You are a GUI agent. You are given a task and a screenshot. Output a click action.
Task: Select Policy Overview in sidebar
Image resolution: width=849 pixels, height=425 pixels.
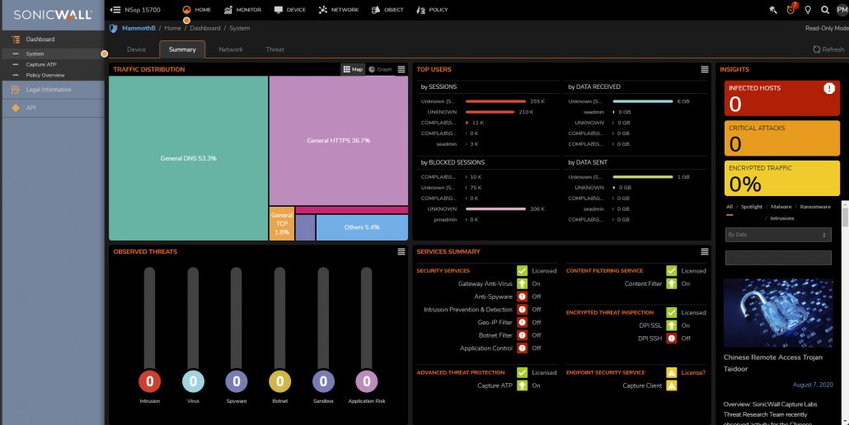pos(45,75)
